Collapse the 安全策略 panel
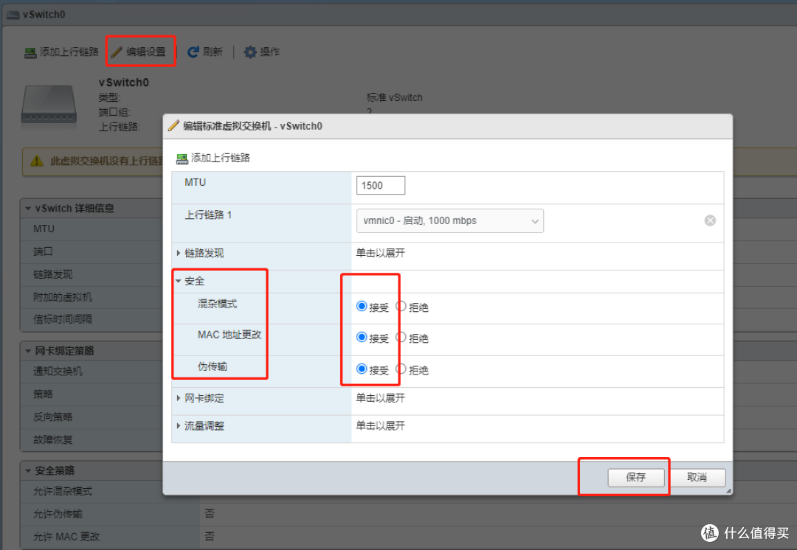Screen dimensions: 797x550 (x=28, y=471)
